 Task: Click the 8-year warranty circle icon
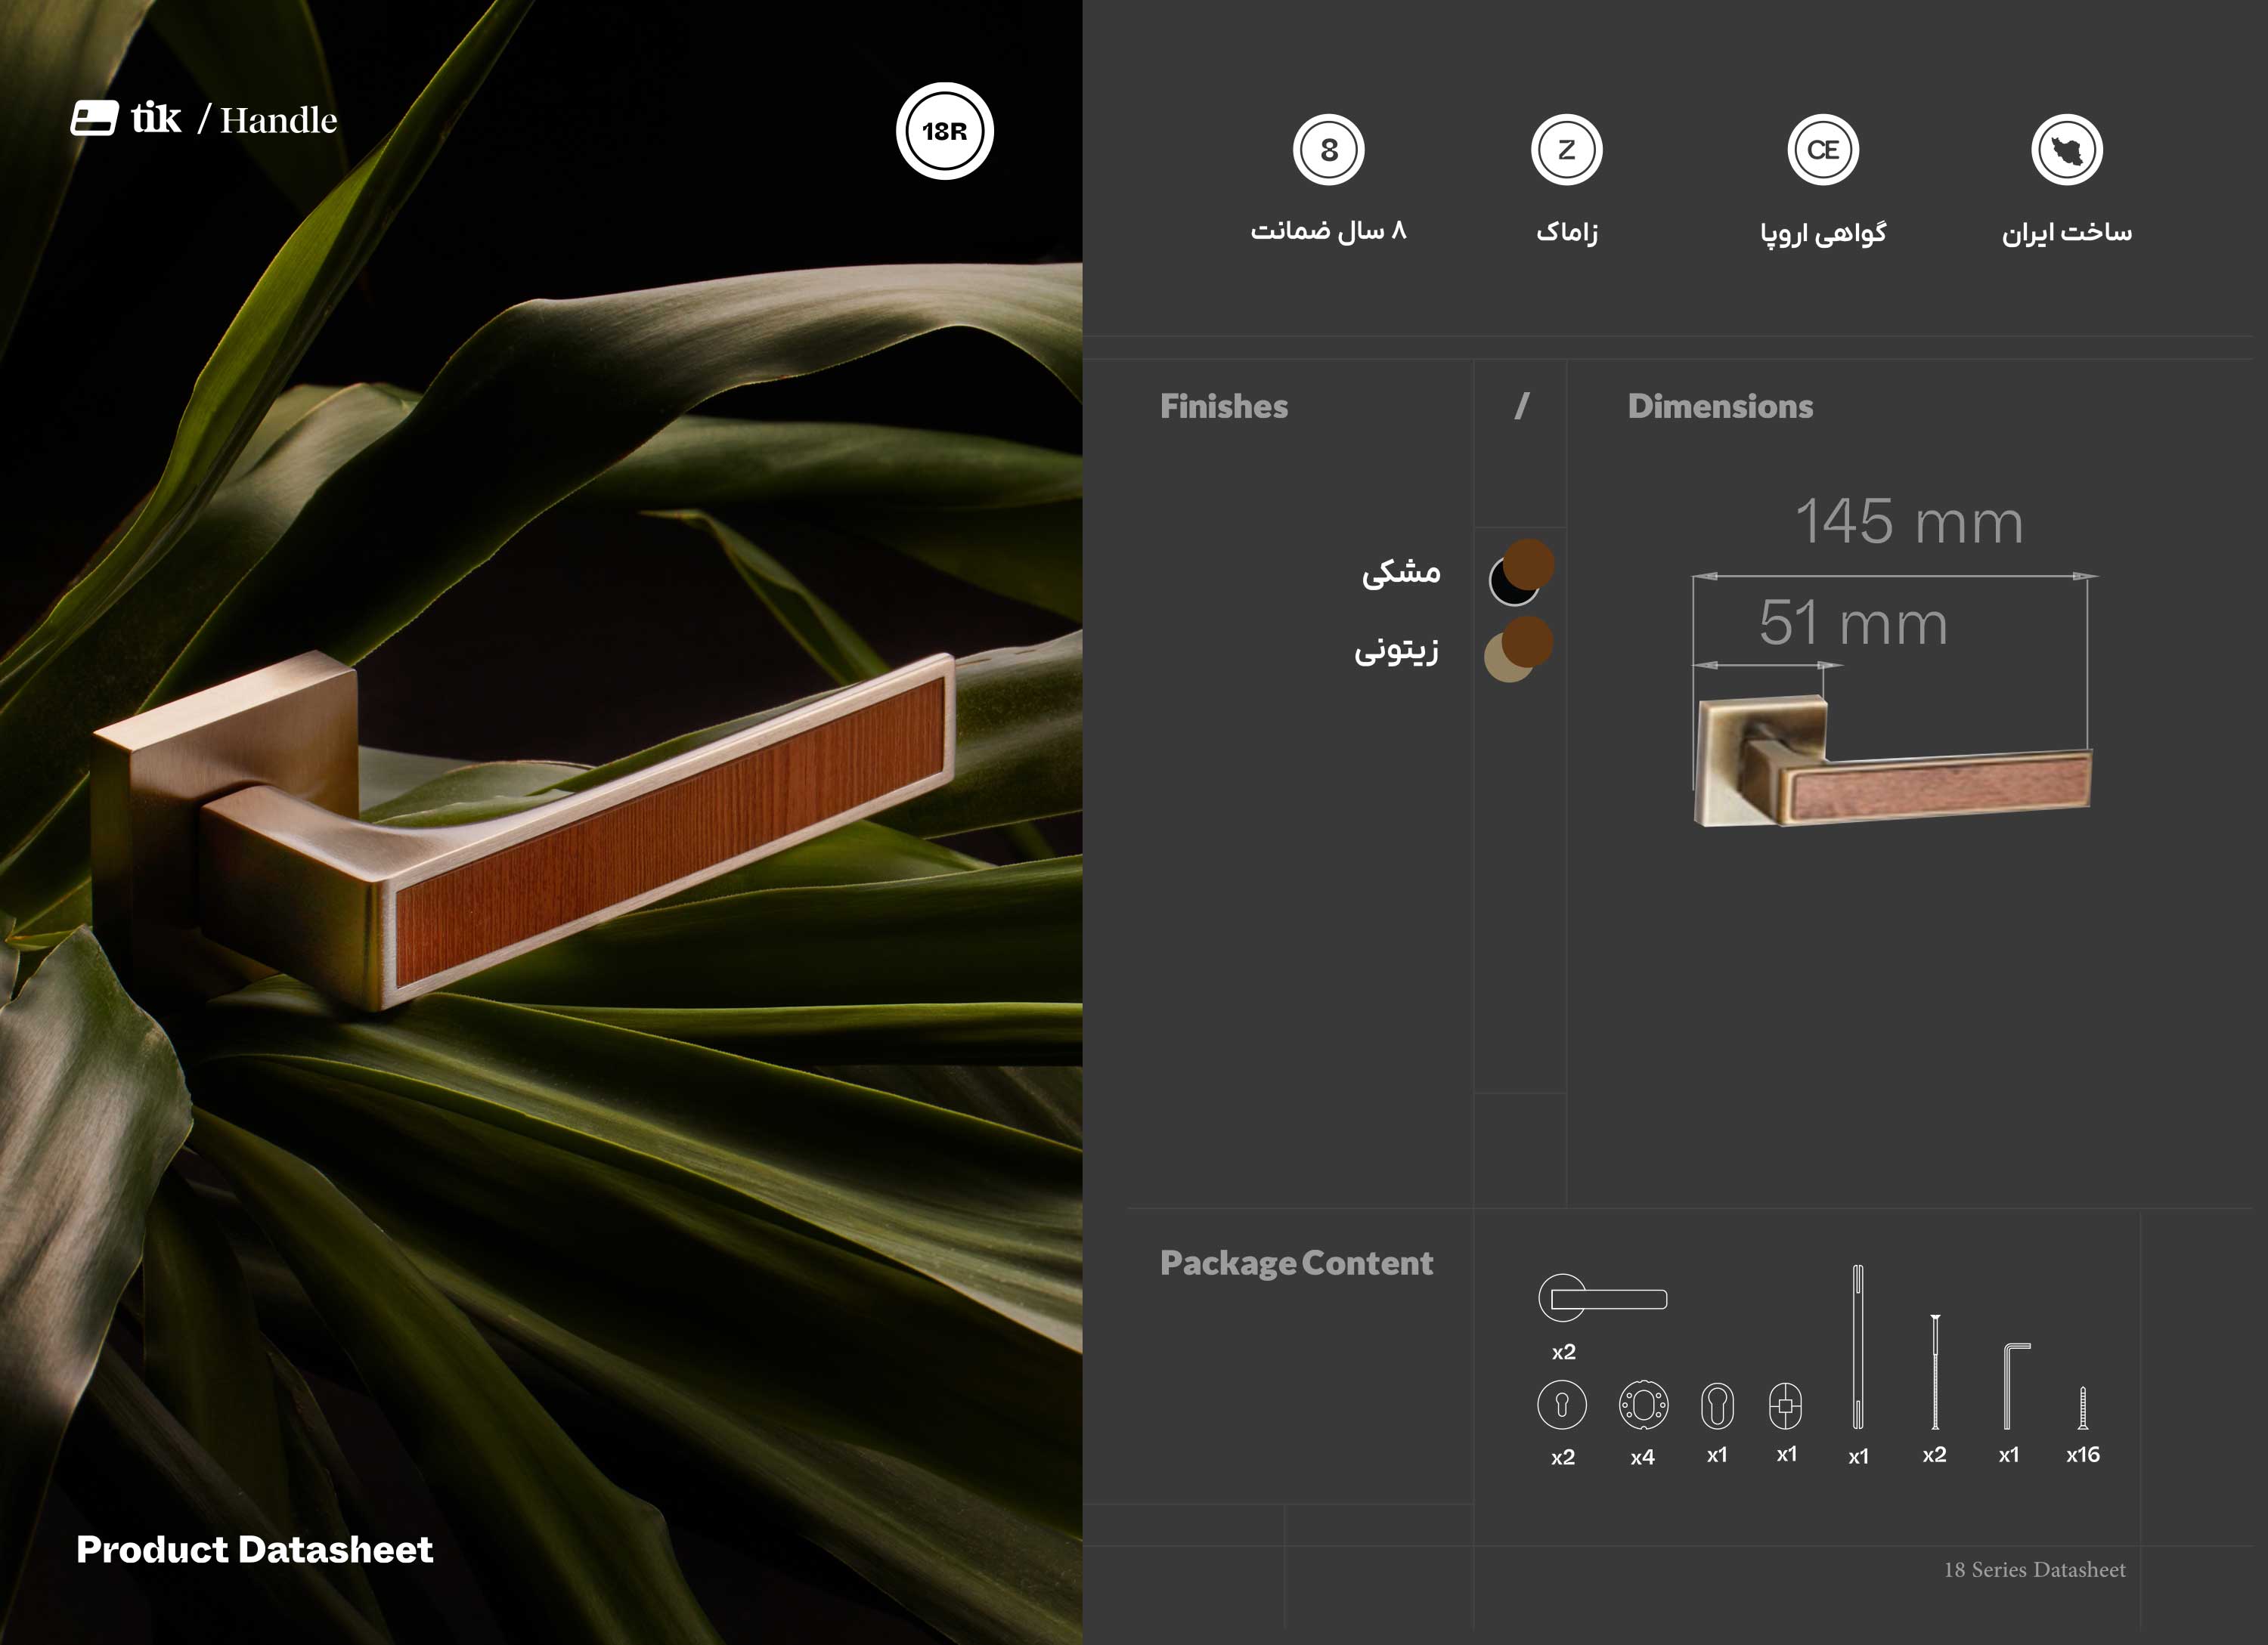(1328, 150)
